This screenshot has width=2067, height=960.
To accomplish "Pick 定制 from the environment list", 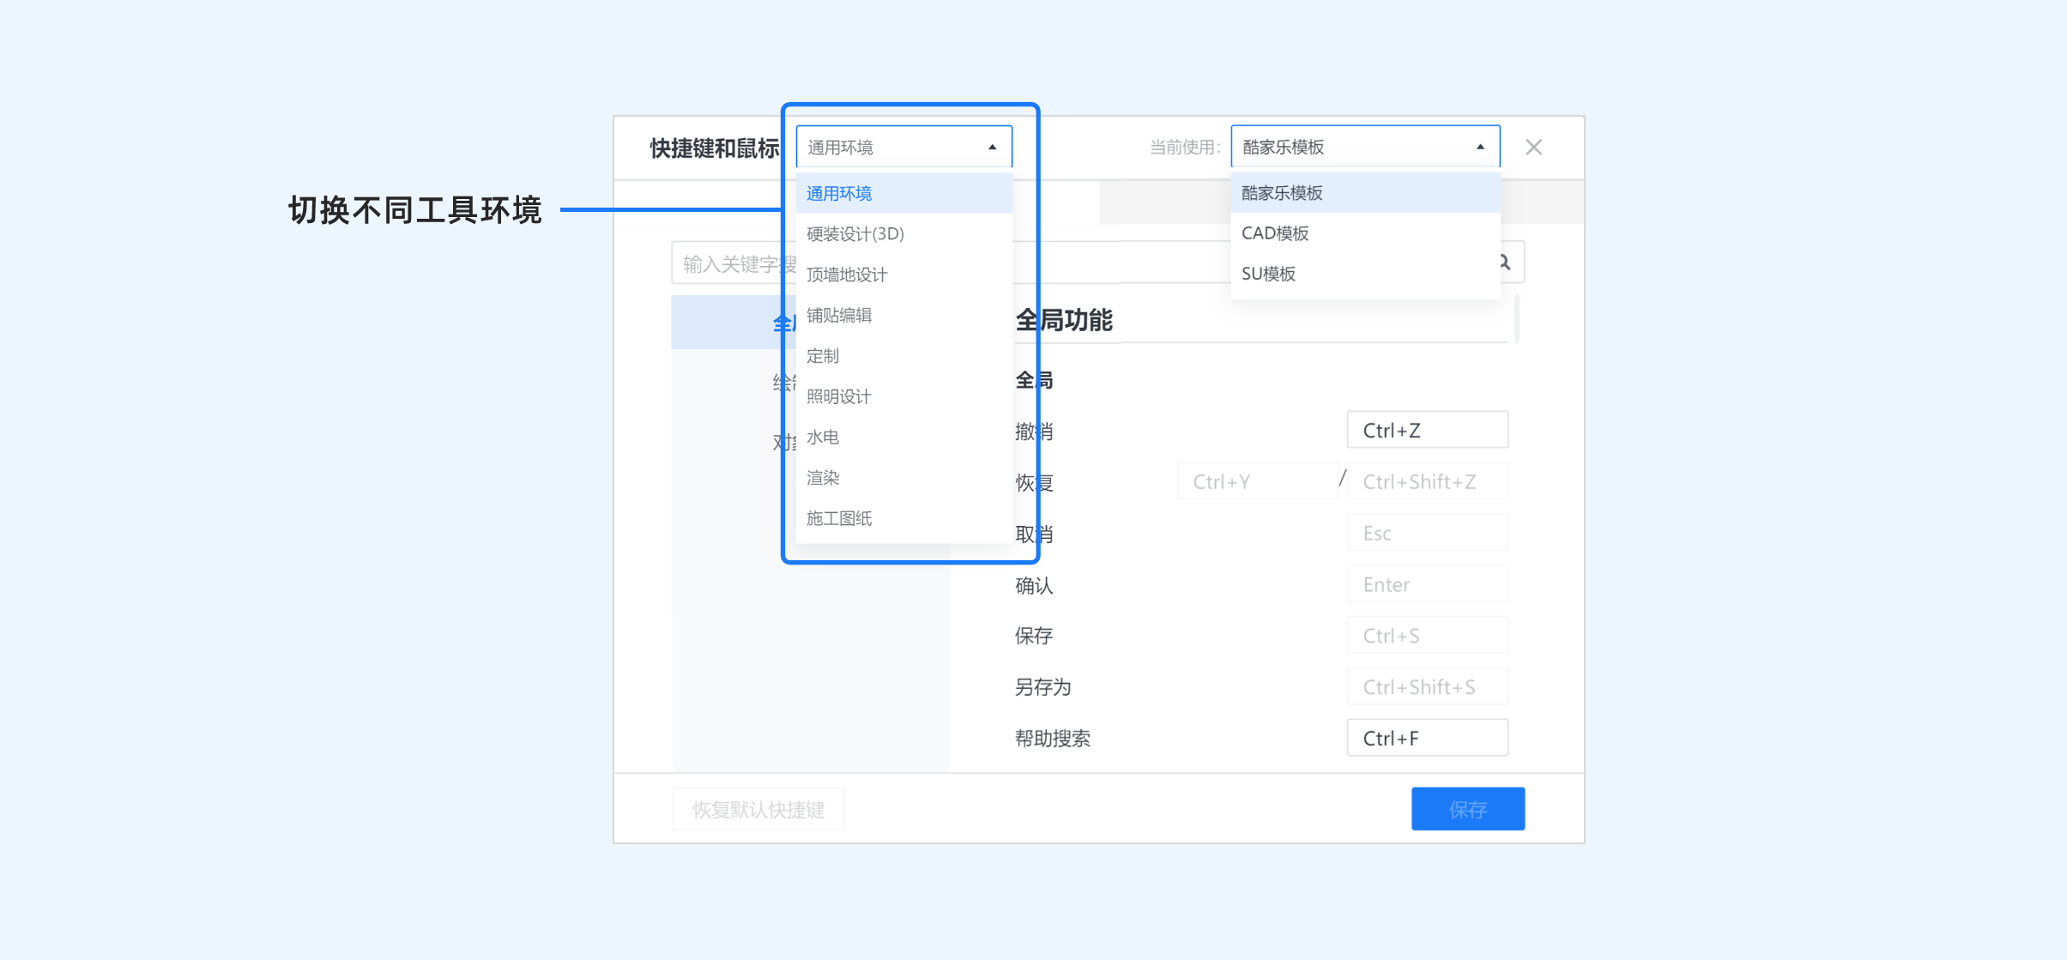I will (823, 356).
